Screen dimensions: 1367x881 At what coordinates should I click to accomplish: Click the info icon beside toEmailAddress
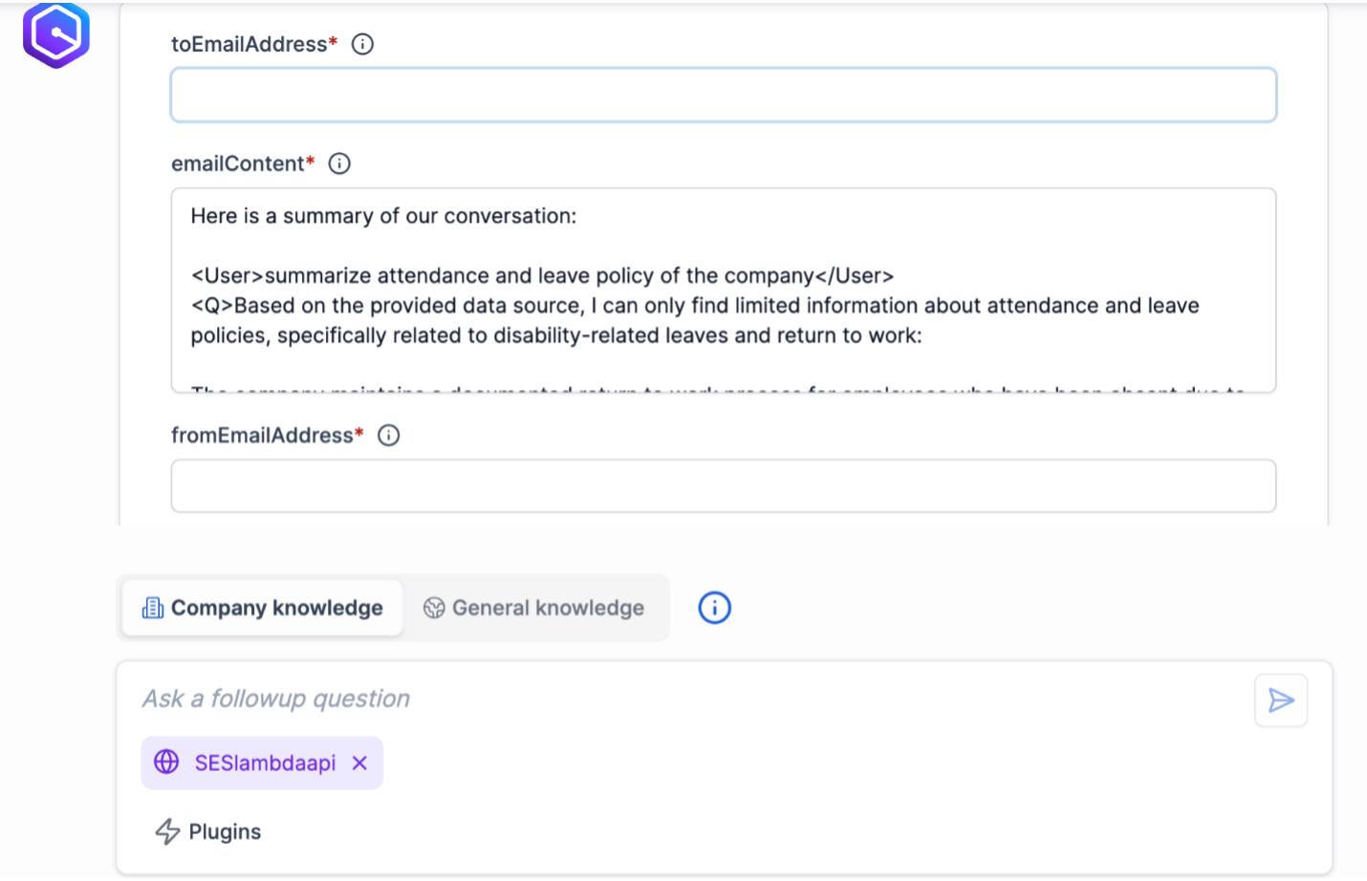tap(362, 44)
